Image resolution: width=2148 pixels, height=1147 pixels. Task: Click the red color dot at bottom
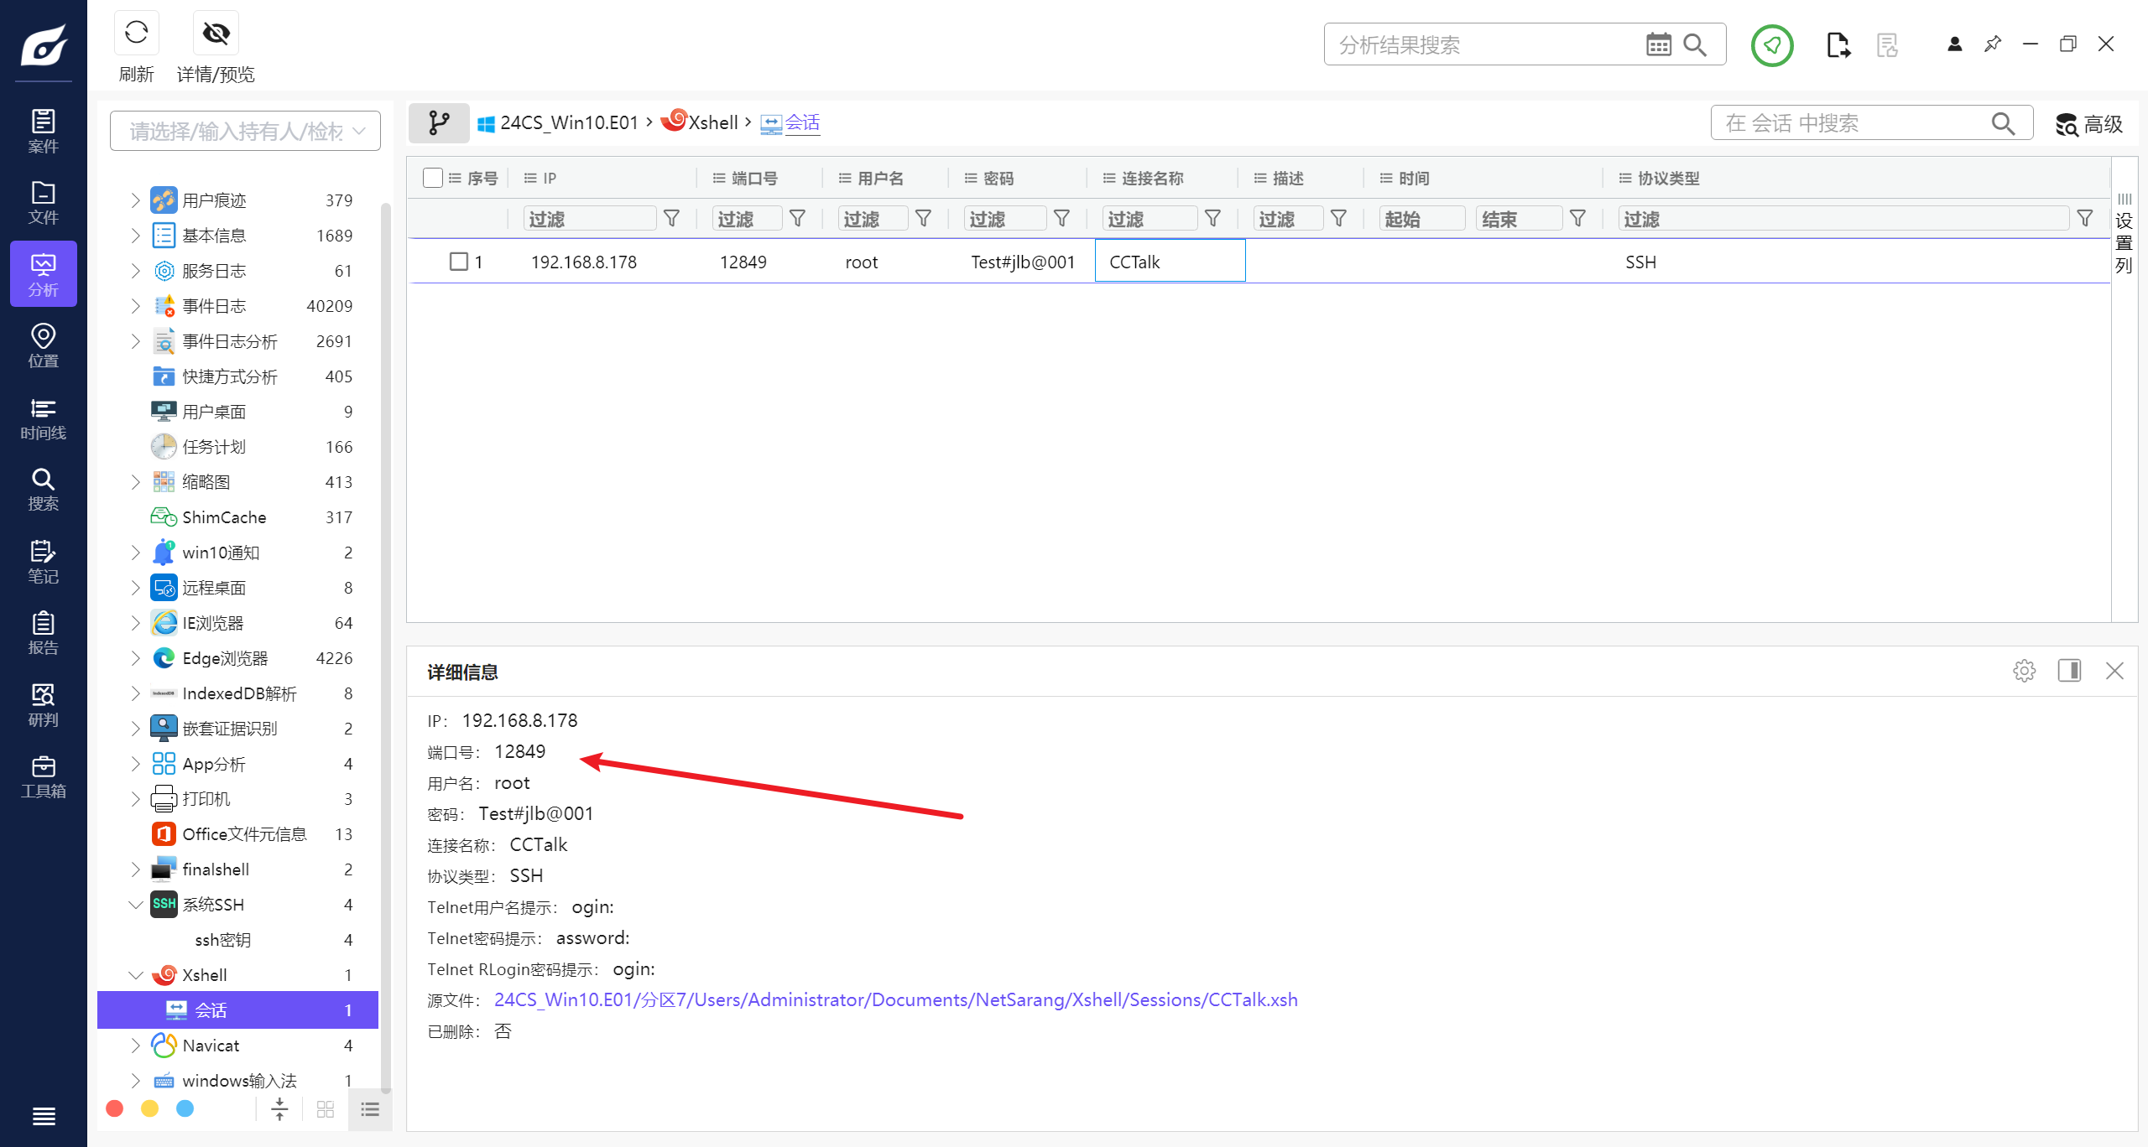(x=115, y=1108)
